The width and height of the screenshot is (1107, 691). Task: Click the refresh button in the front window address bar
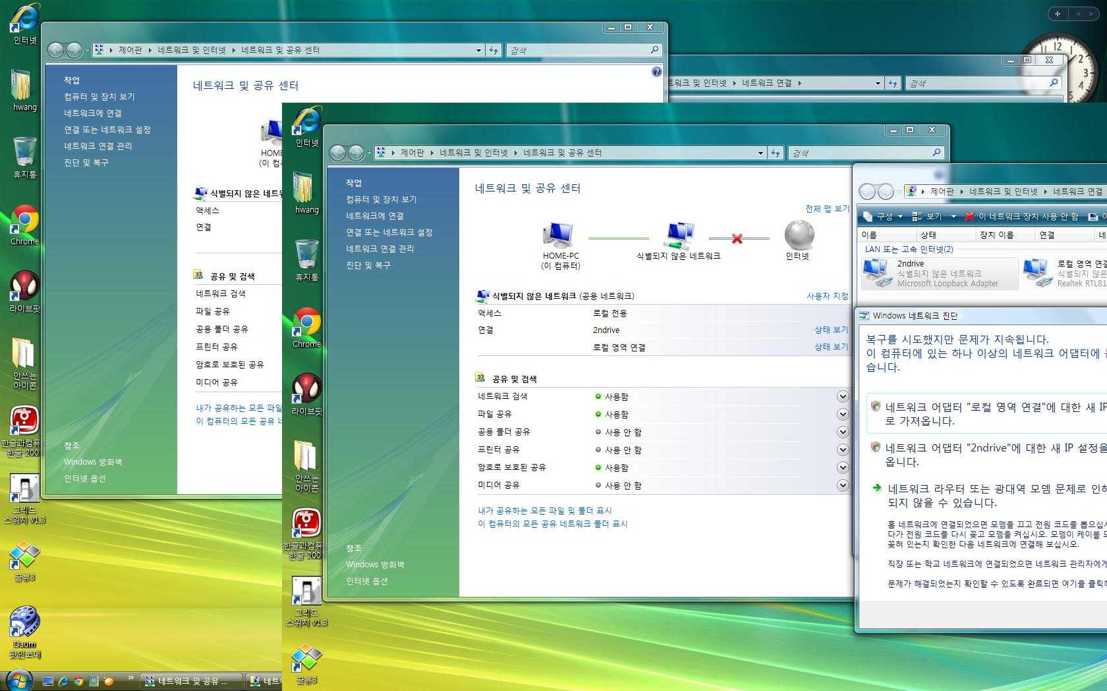click(x=776, y=153)
